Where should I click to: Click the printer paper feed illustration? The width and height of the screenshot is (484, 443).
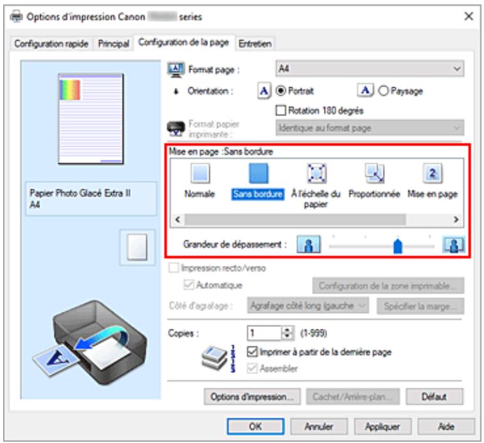click(x=90, y=342)
